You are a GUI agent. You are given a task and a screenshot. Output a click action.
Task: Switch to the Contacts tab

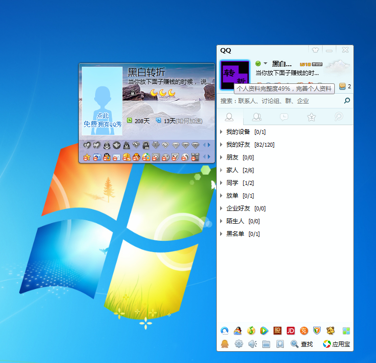(x=229, y=117)
